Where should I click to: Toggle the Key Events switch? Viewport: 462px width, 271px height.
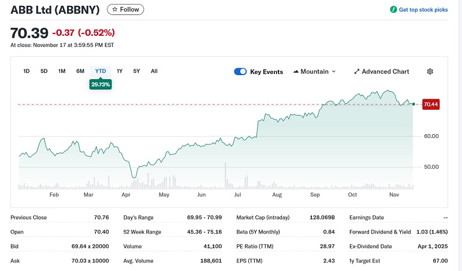tap(240, 72)
